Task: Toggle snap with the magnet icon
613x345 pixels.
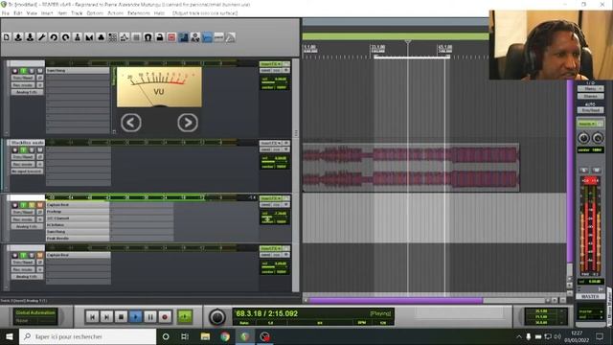Action: pyautogui.click(x=148, y=37)
